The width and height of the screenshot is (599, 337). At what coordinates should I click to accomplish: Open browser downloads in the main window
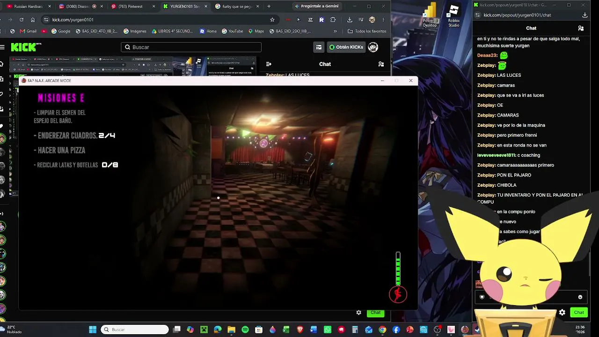tap(350, 20)
